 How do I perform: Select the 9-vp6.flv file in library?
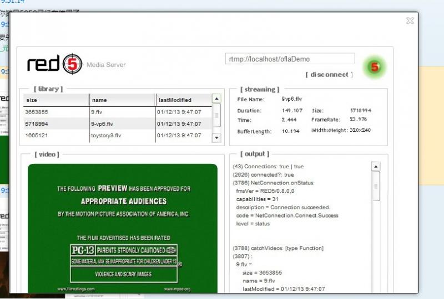[x=118, y=124]
